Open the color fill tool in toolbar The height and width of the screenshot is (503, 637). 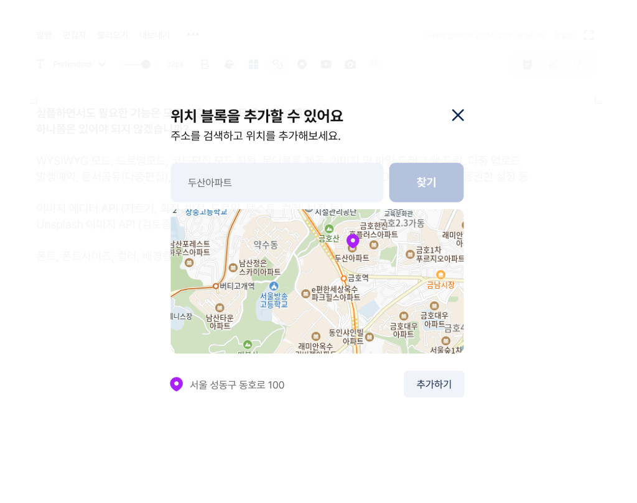point(229,64)
